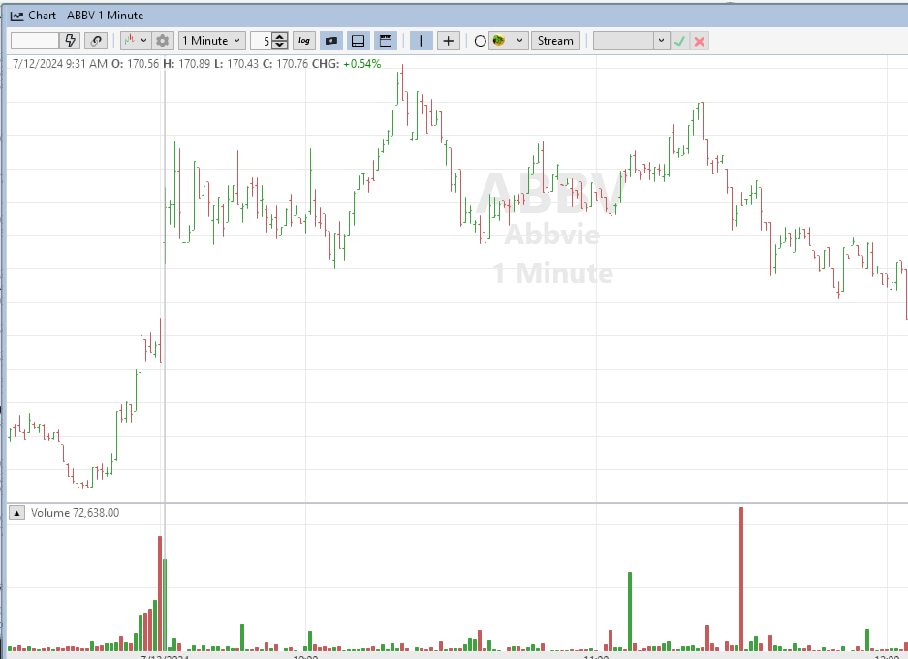Increase the bar spacing value with up arrow

tap(280, 37)
